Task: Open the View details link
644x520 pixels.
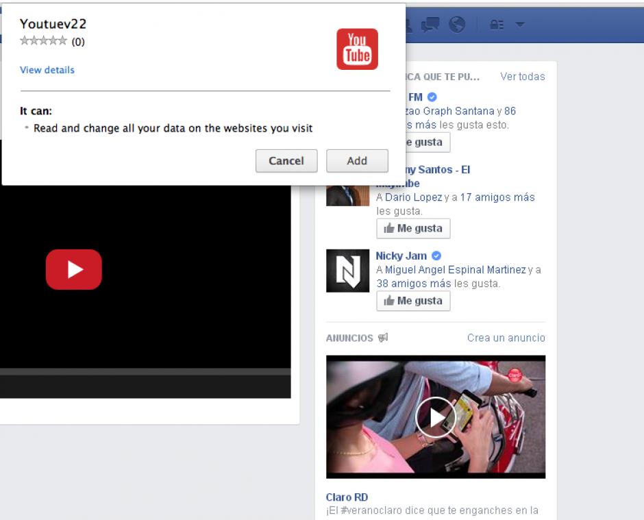Action: pyautogui.click(x=47, y=70)
